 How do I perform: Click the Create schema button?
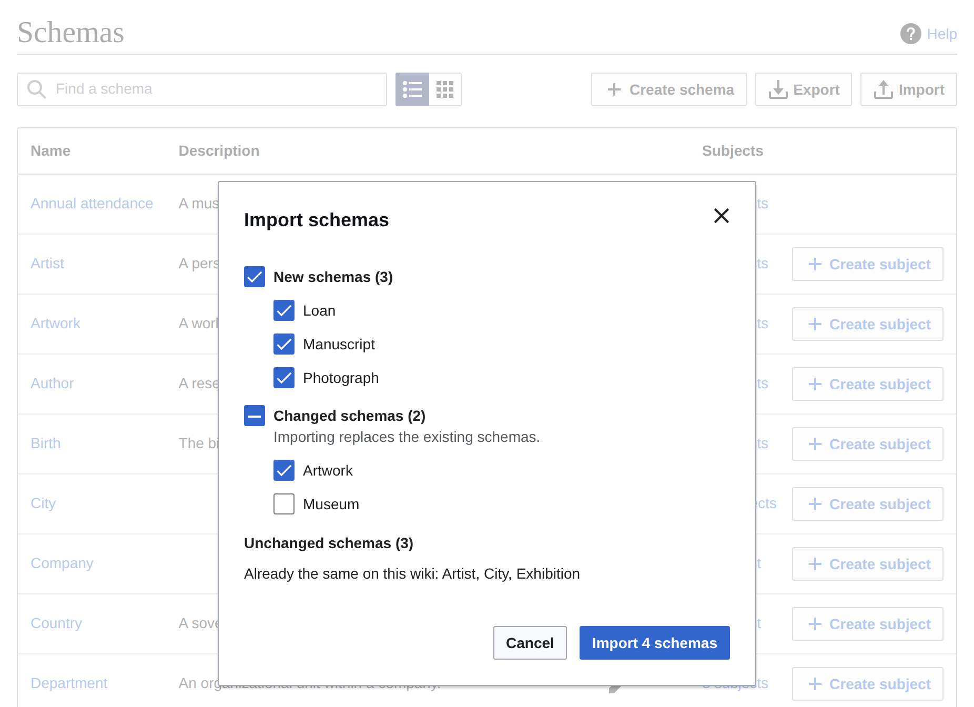tap(669, 89)
